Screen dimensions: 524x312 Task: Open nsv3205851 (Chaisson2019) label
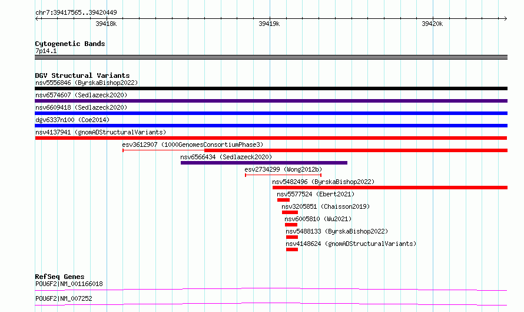pyautogui.click(x=326, y=206)
